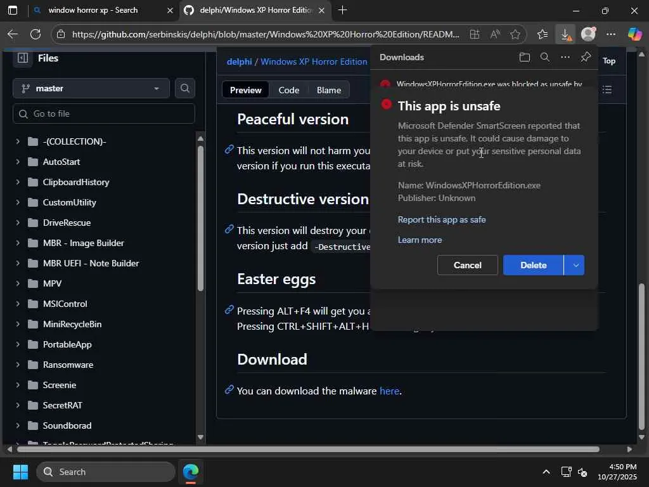Click the Peaceful version anchor link icon
Viewport: 649px width, 487px height.
pyautogui.click(x=229, y=150)
